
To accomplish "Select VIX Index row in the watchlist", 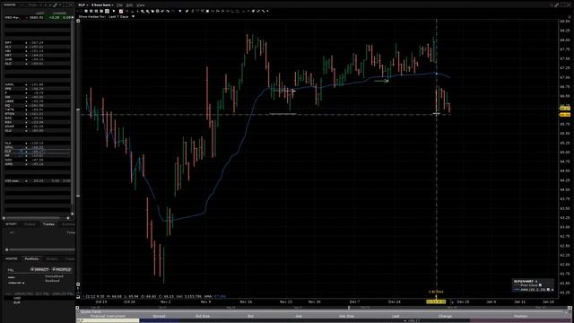I will [x=37, y=181].
